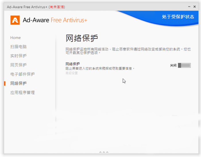Click the orange Ad-Aware logo icon
The height and width of the screenshot is (157, 201).
(15, 20)
